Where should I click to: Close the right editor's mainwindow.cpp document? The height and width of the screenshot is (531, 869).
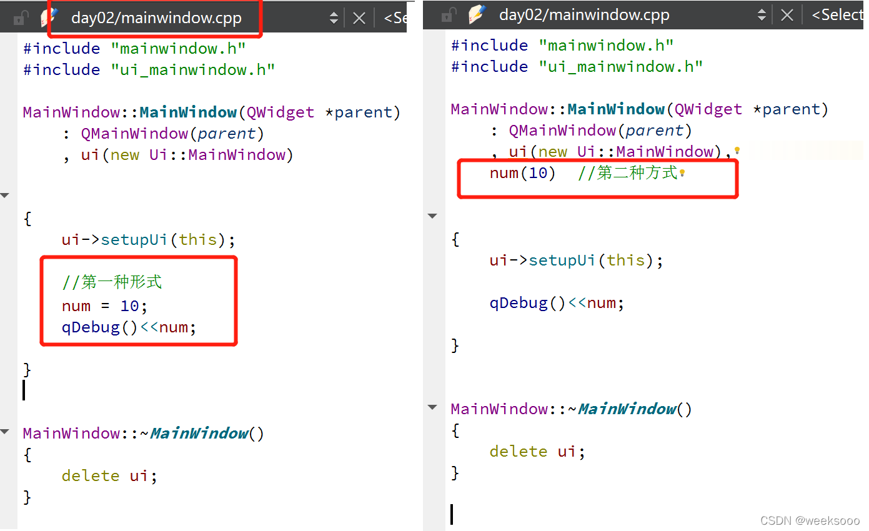click(x=787, y=15)
